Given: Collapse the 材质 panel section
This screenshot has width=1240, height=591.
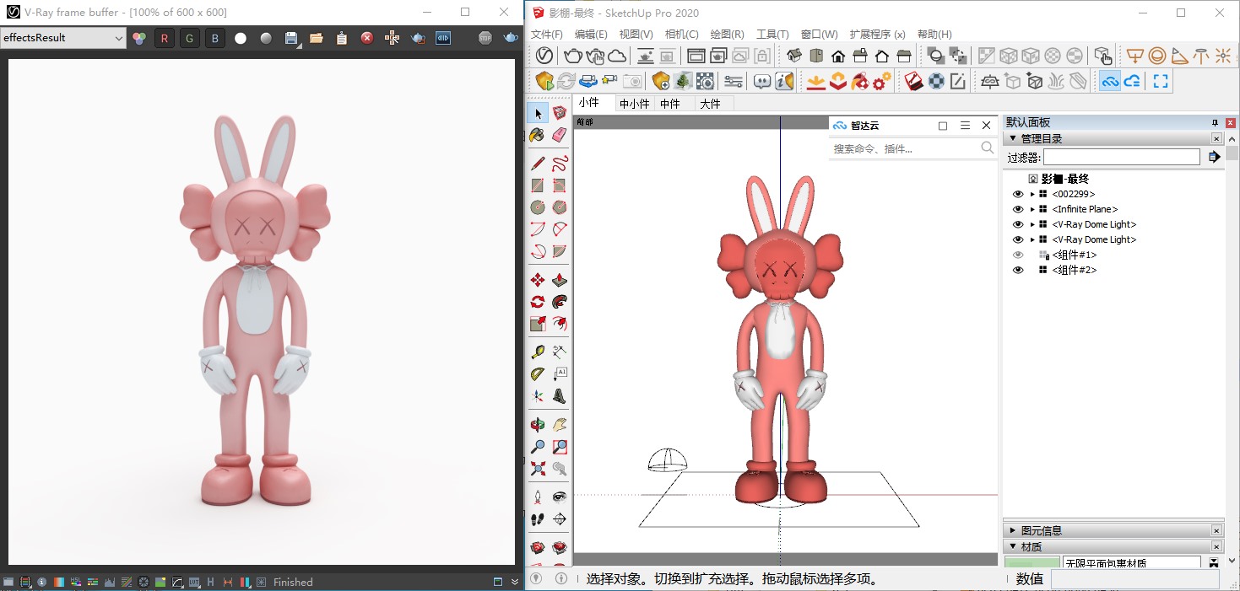Looking at the screenshot, I should [x=1013, y=546].
